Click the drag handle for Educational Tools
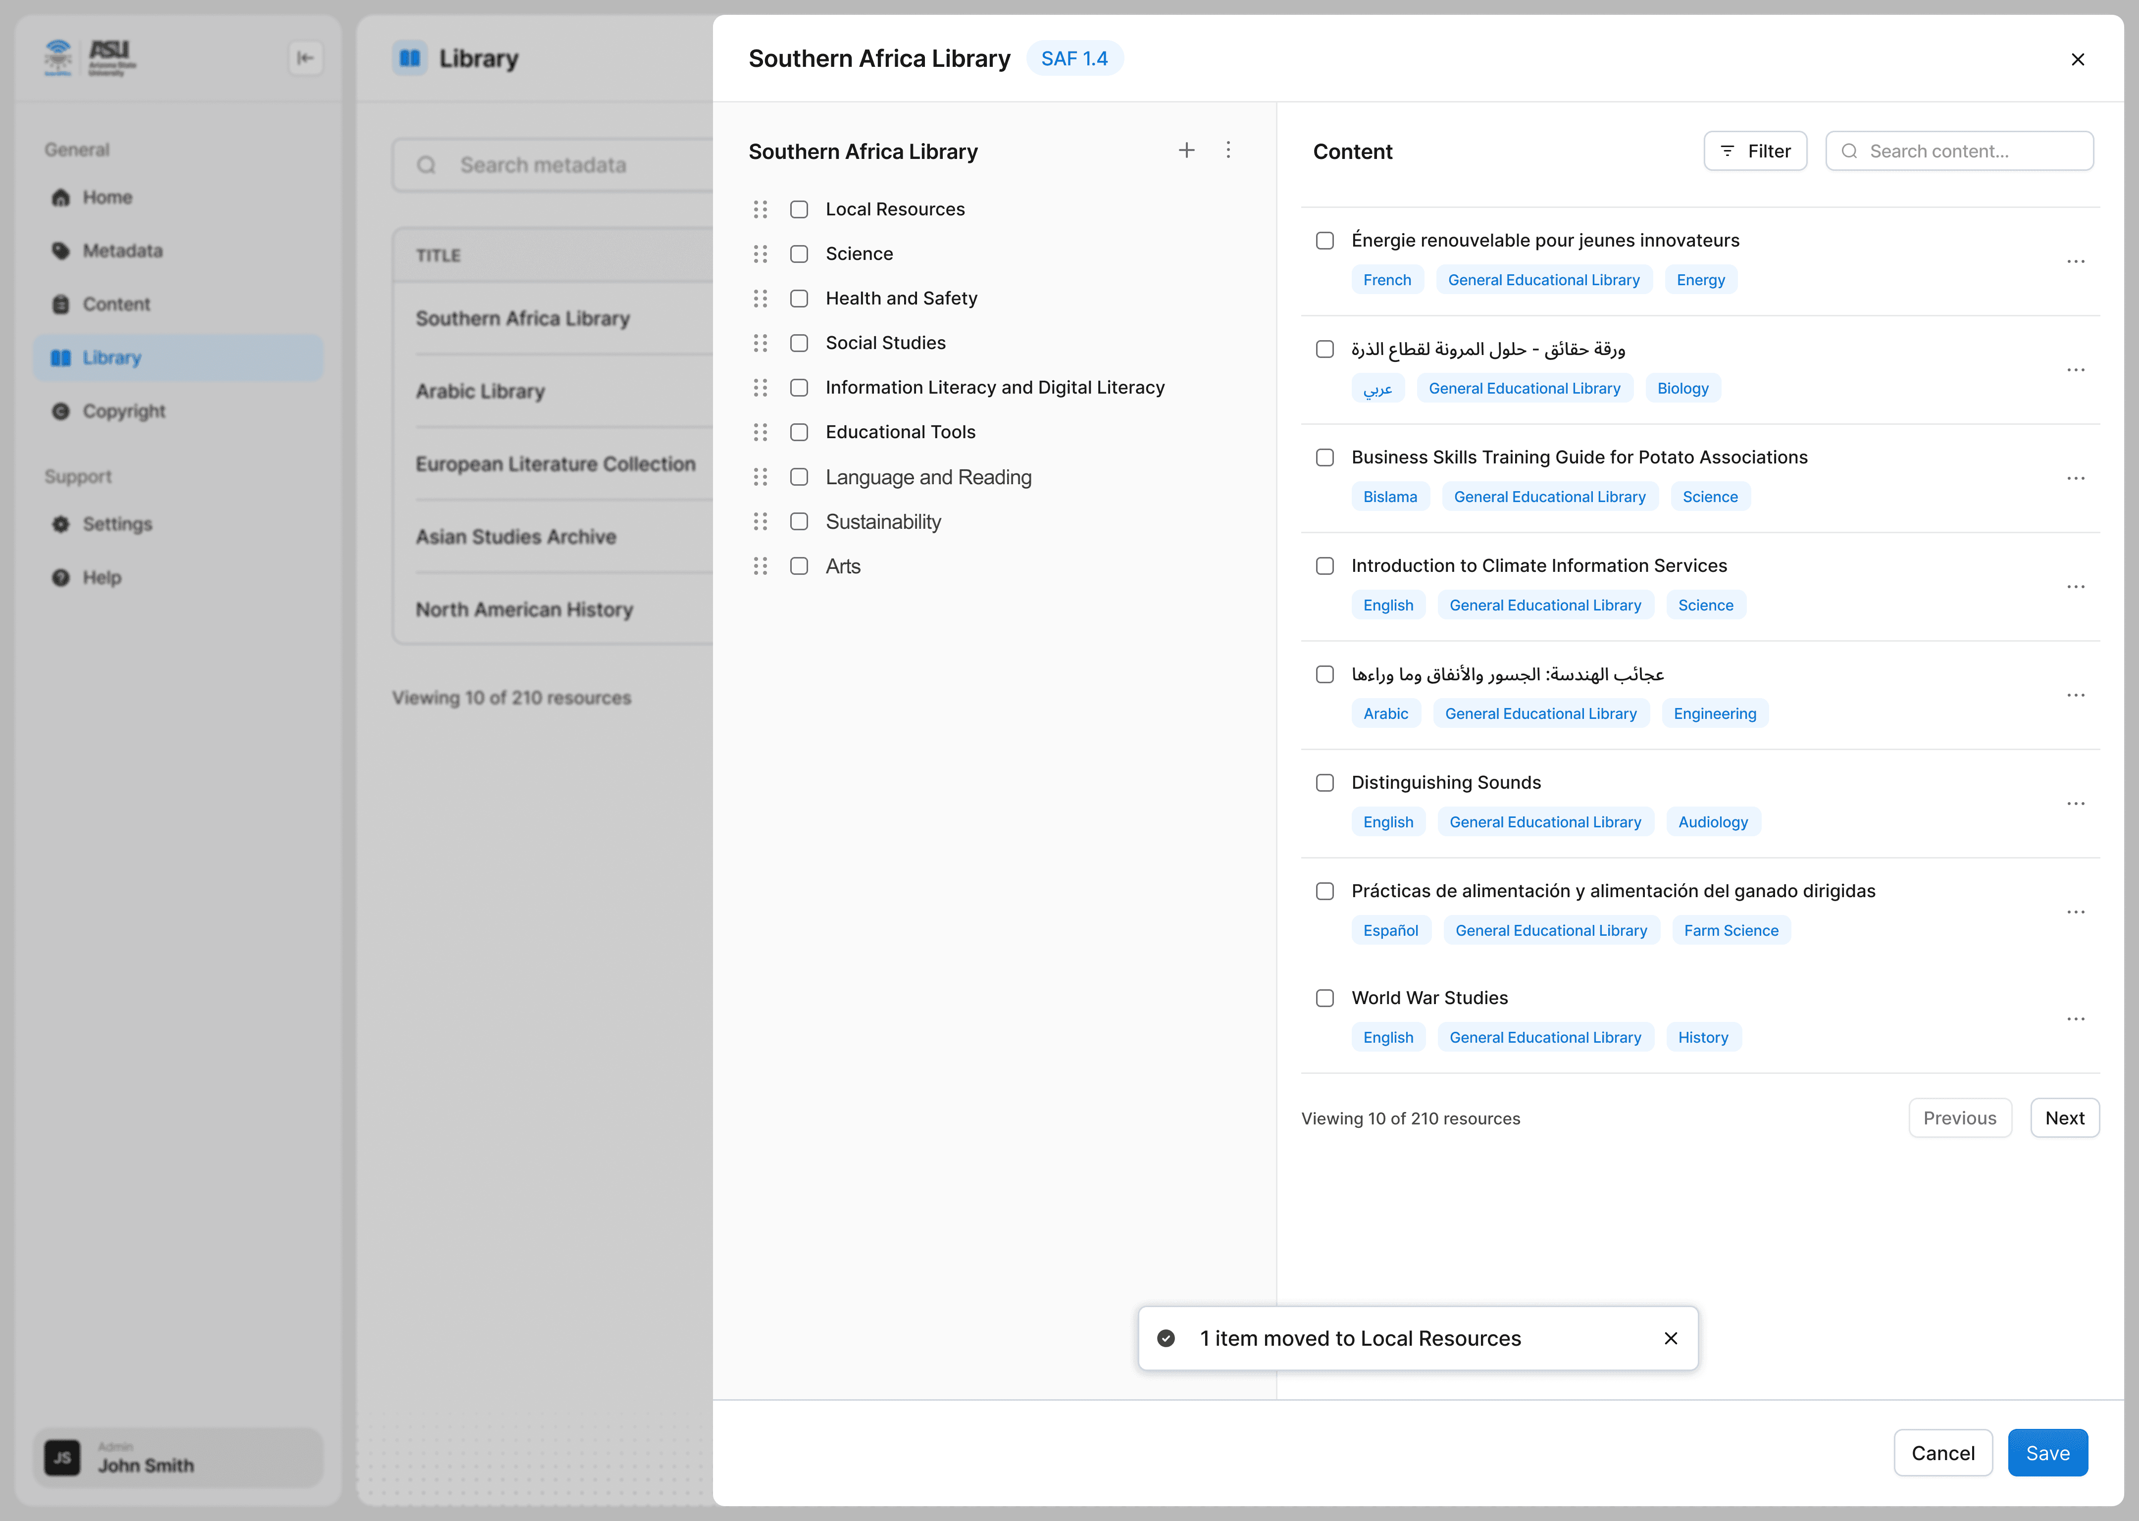This screenshot has width=2139, height=1521. pos(761,432)
